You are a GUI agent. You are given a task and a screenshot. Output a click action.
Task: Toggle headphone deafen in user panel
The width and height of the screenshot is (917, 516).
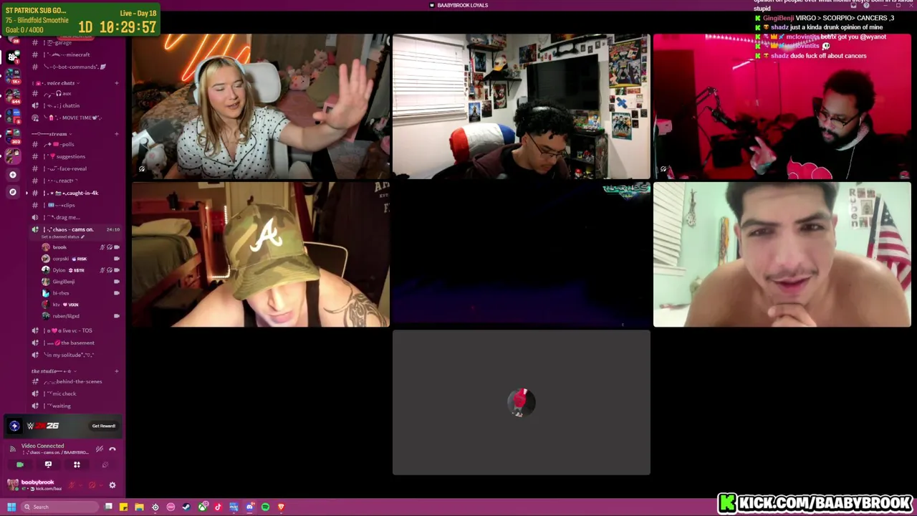pyautogui.click(x=92, y=485)
